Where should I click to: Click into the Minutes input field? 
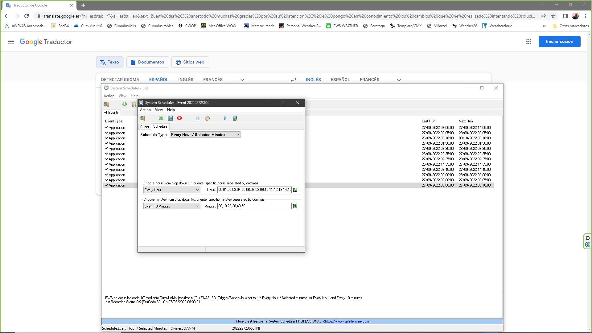[x=254, y=206]
